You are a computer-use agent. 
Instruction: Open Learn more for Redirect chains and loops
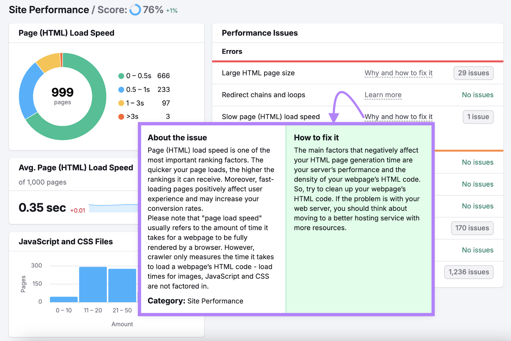(x=383, y=95)
